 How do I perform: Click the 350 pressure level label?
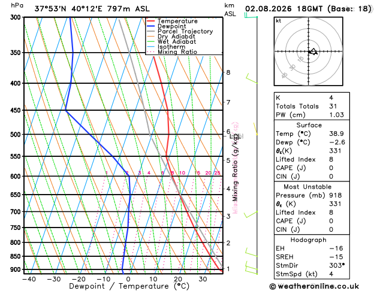pyautogui.click(x=17, y=53)
